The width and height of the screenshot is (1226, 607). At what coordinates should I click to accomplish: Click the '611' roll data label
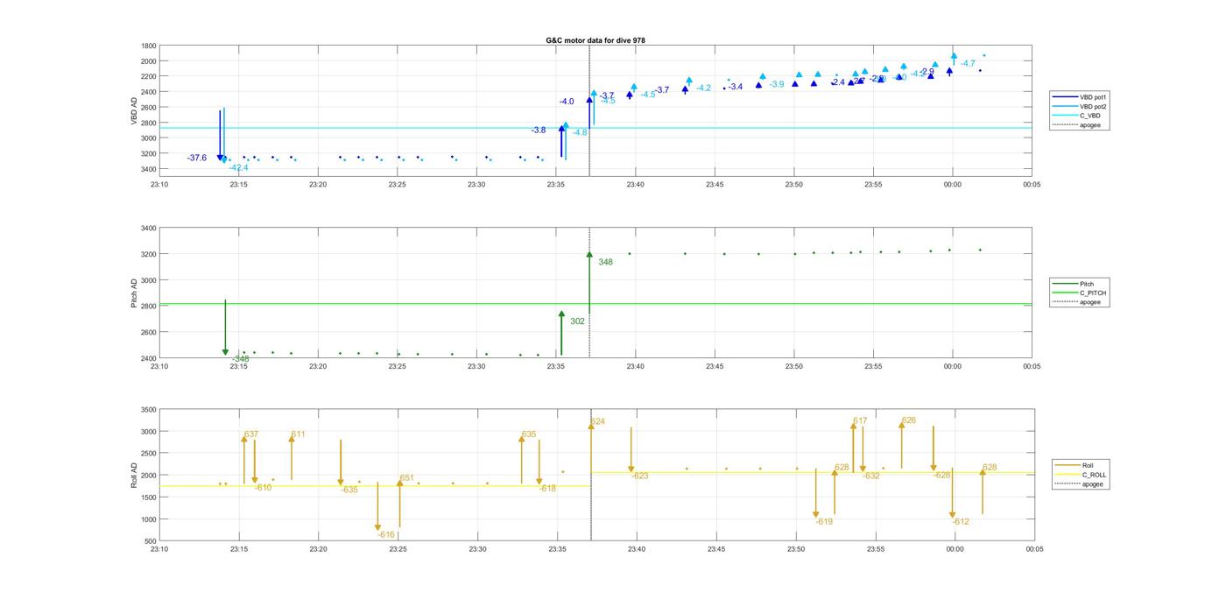pyautogui.click(x=298, y=434)
